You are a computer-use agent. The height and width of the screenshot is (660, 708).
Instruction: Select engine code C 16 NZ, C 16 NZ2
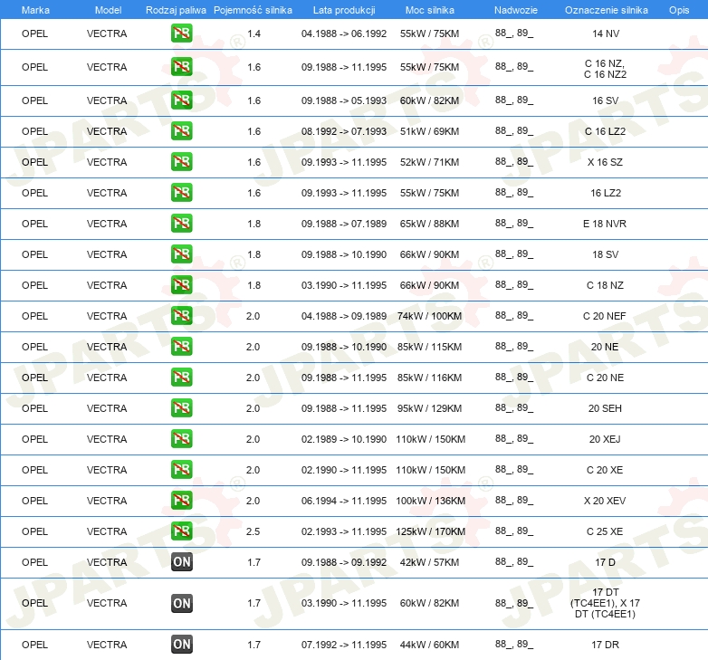coord(605,69)
